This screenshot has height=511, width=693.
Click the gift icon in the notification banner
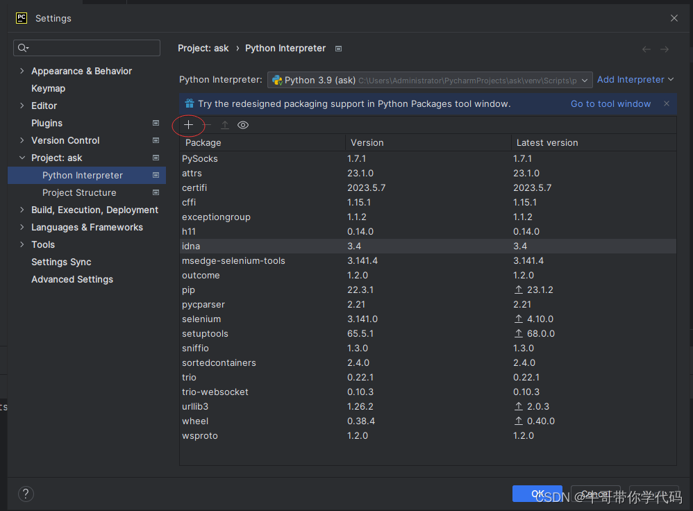coord(190,103)
